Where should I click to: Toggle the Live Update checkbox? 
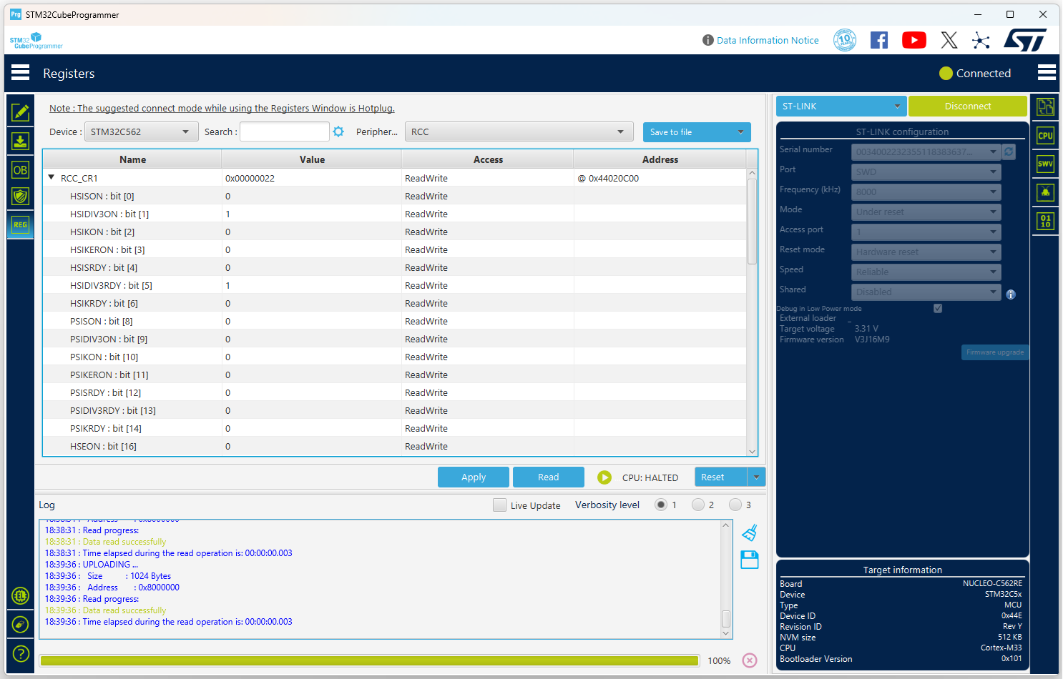tap(499, 505)
